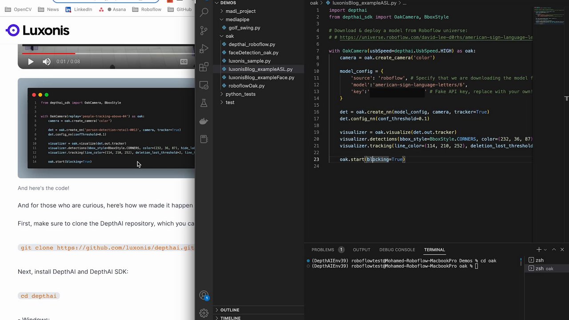Expand the python_tests folder
Image resolution: width=569 pixels, height=320 pixels.
pyautogui.click(x=240, y=94)
